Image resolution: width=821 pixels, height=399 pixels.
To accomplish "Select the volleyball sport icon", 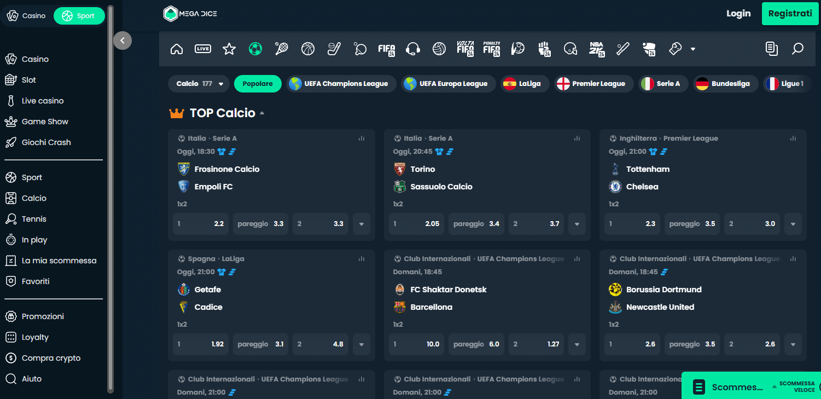I will [x=439, y=49].
